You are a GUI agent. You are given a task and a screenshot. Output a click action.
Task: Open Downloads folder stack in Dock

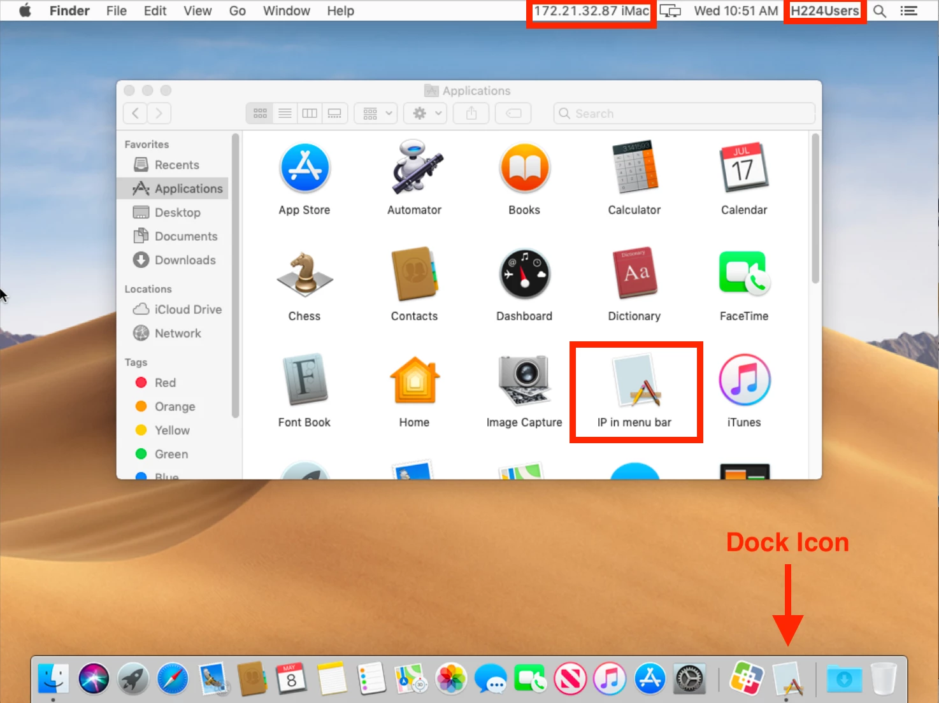(x=844, y=678)
